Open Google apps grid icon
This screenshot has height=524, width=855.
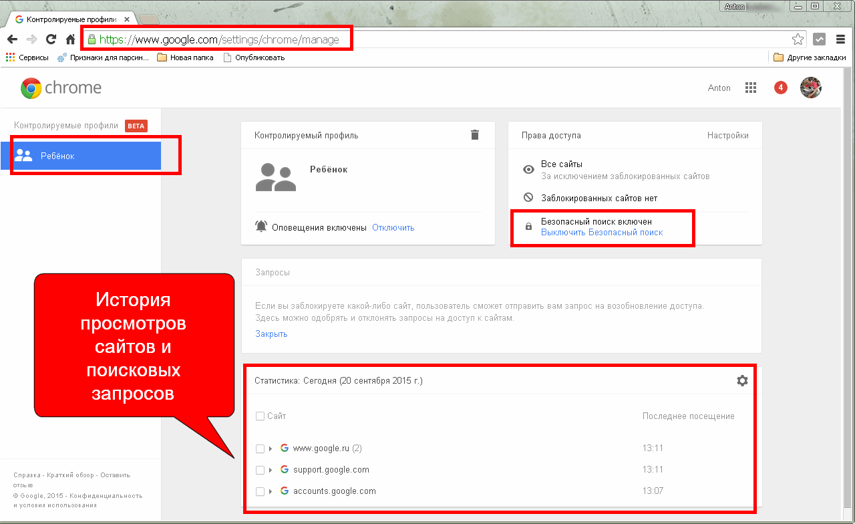click(x=751, y=88)
